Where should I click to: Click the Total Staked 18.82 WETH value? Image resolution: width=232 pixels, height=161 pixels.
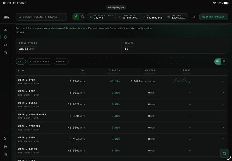pyautogui.click(x=26, y=49)
